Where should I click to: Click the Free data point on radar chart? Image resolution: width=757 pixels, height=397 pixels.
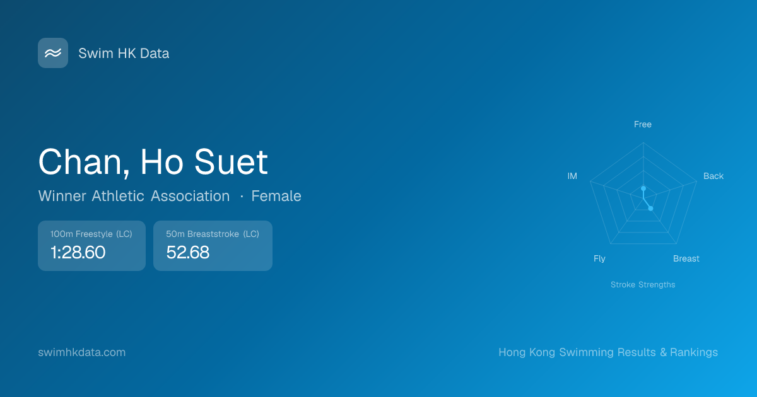point(643,188)
